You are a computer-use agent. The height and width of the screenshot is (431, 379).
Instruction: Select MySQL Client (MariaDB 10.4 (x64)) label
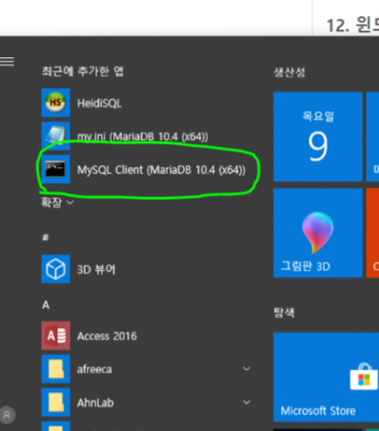(161, 170)
